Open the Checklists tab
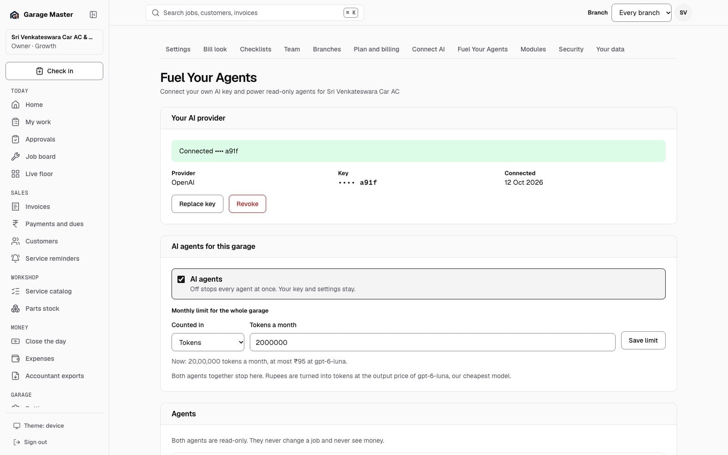Viewport: 728px width, 455px height. point(256,49)
